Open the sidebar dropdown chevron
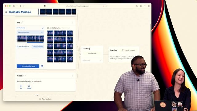197x111 pixels. click(17, 6)
